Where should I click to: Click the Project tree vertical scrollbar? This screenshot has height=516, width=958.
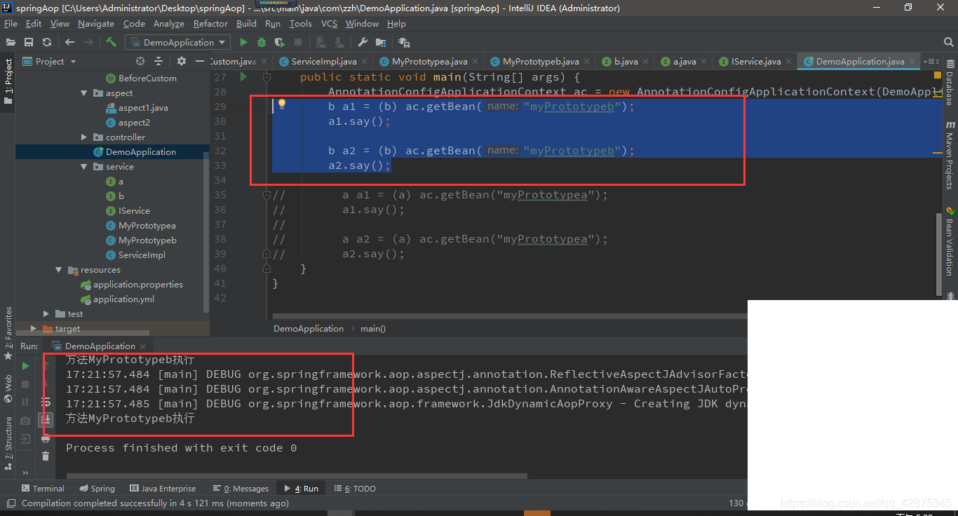coord(206,231)
